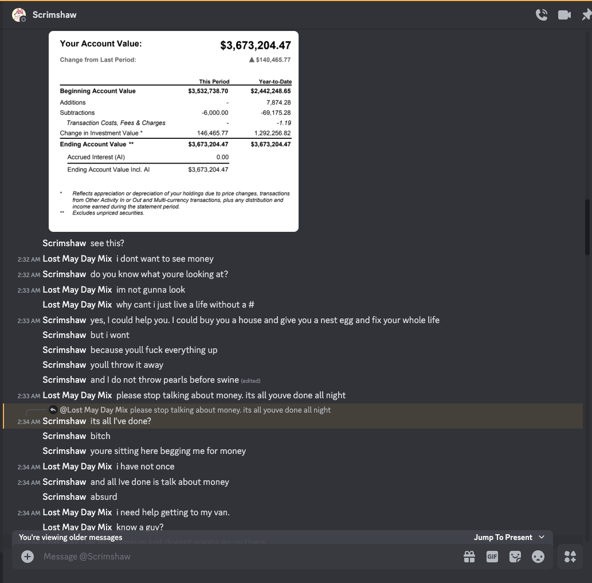The image size is (592, 583).
Task: Click "please stop talking about money" message at 2:33 AM
Action: point(231,395)
